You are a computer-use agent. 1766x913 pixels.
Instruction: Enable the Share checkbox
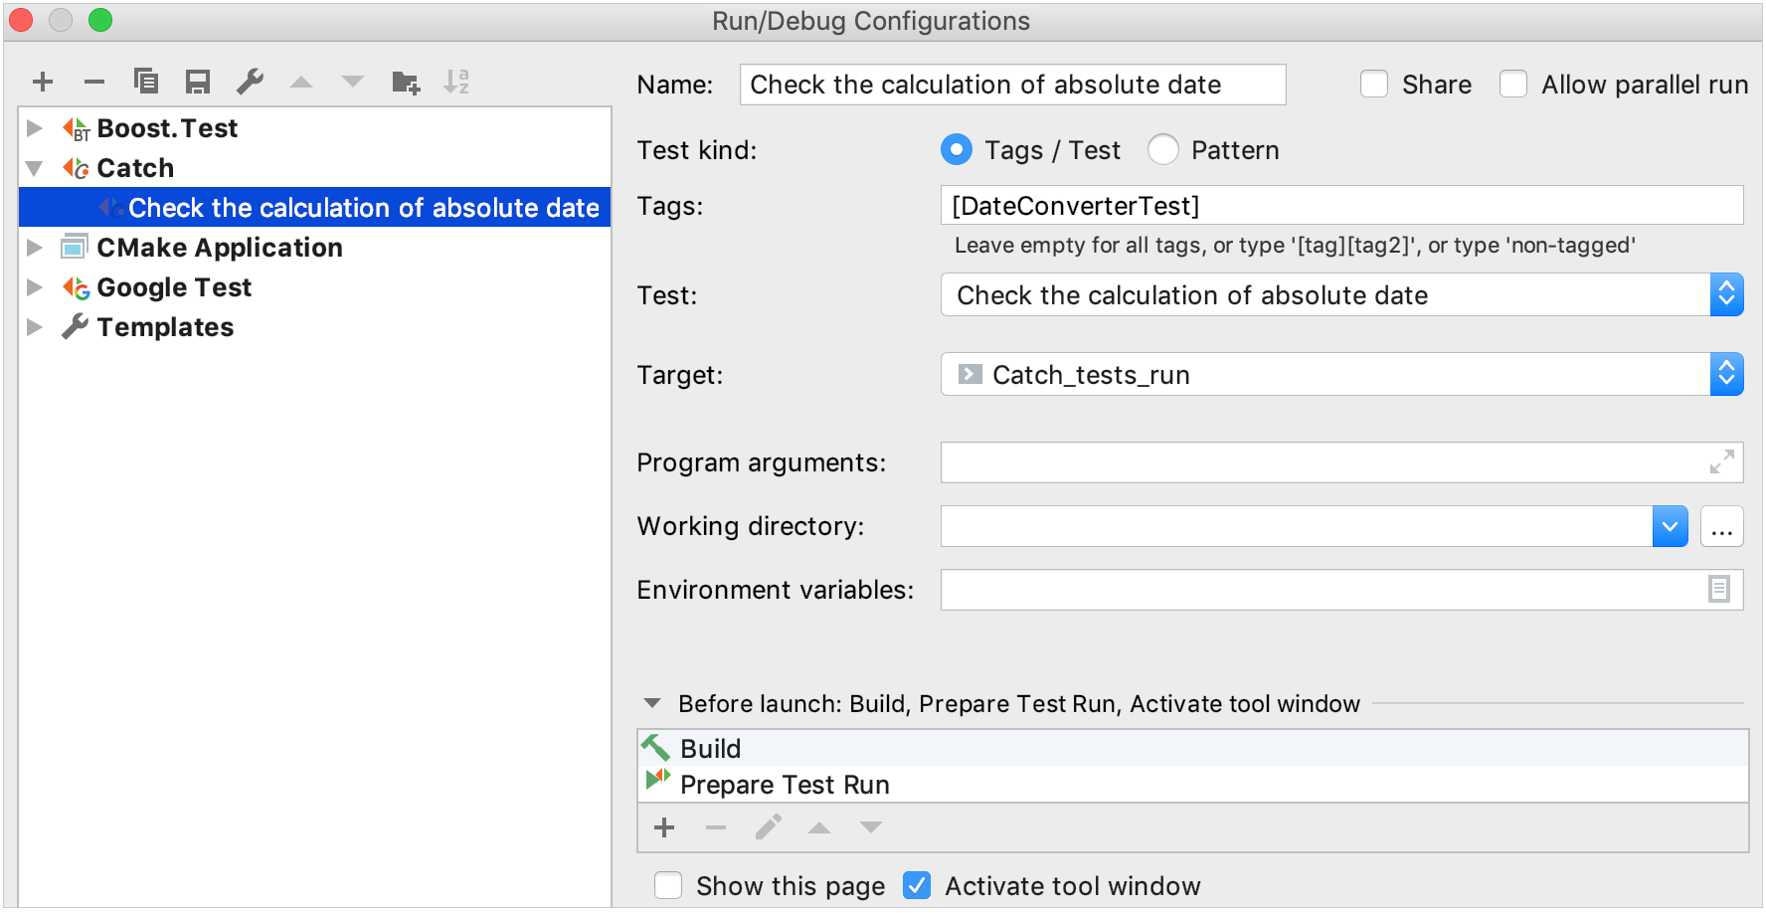point(1374,85)
